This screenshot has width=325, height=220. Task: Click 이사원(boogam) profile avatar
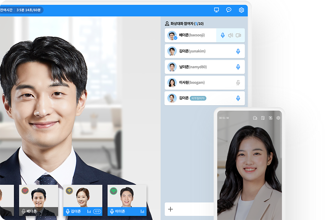point(172,83)
